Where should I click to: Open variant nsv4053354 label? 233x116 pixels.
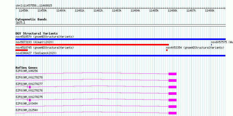tap(195, 48)
